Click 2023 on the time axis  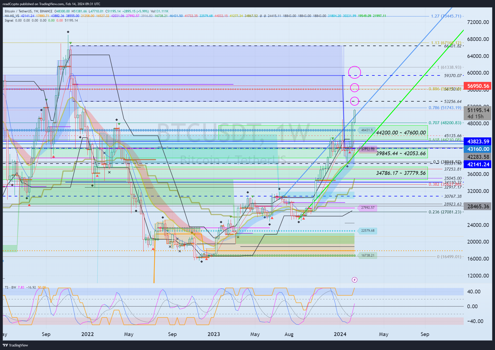coord(214,334)
